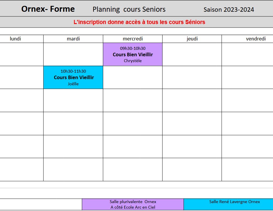This screenshot has width=273, height=211.
Task: Select the empty jeudi first-row cell
Action: 192,55
